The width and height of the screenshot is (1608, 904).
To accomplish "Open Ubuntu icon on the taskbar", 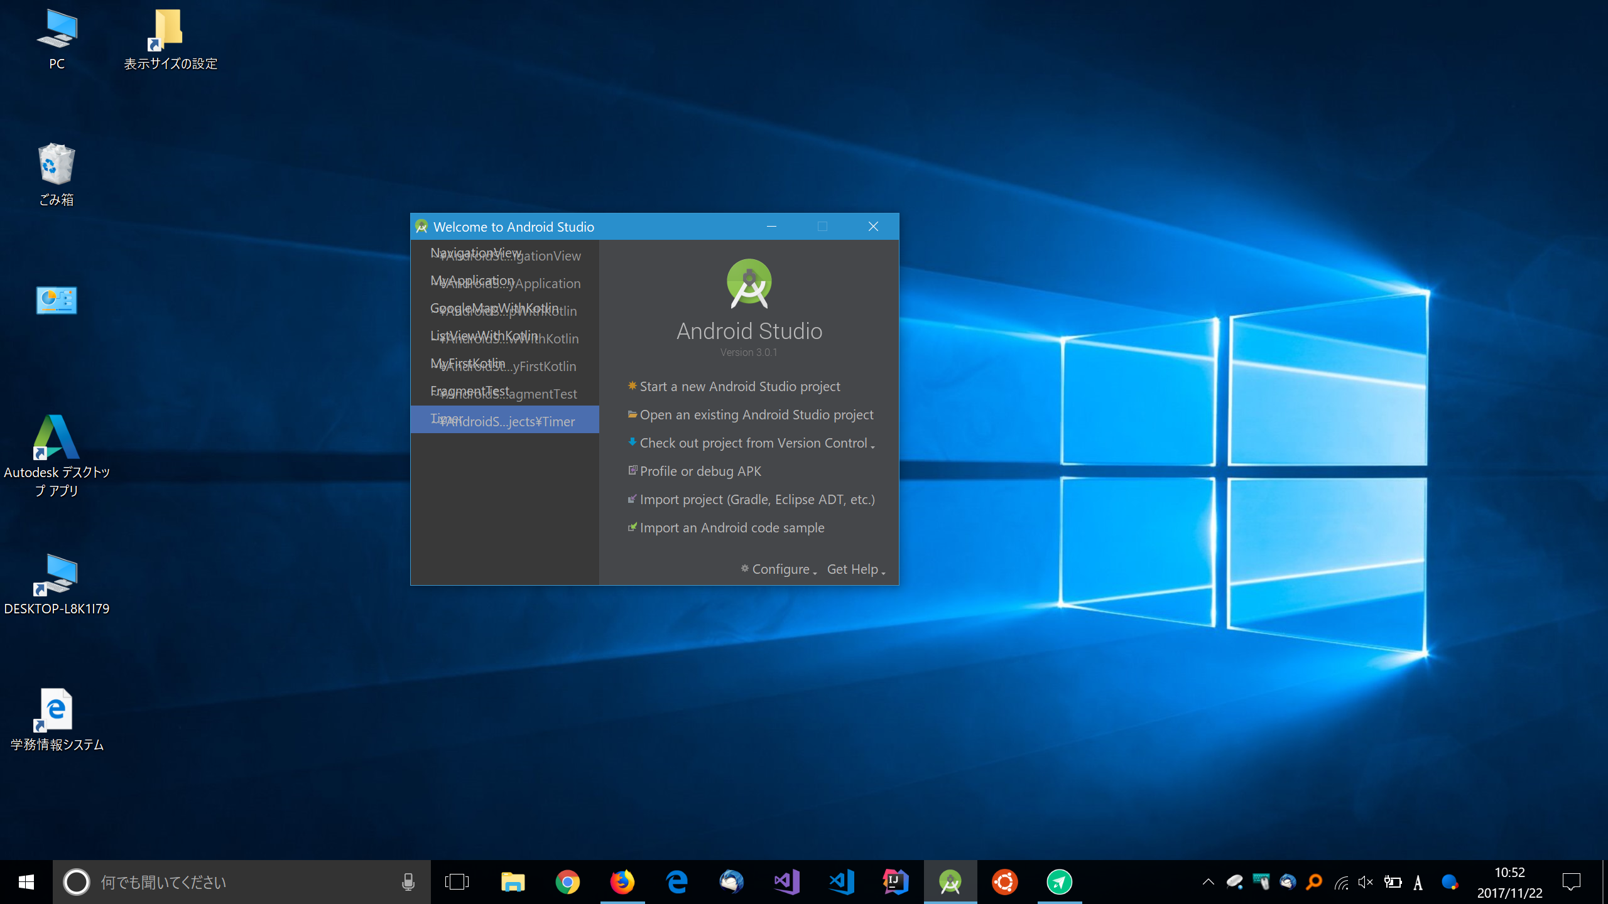I will pyautogui.click(x=1004, y=882).
